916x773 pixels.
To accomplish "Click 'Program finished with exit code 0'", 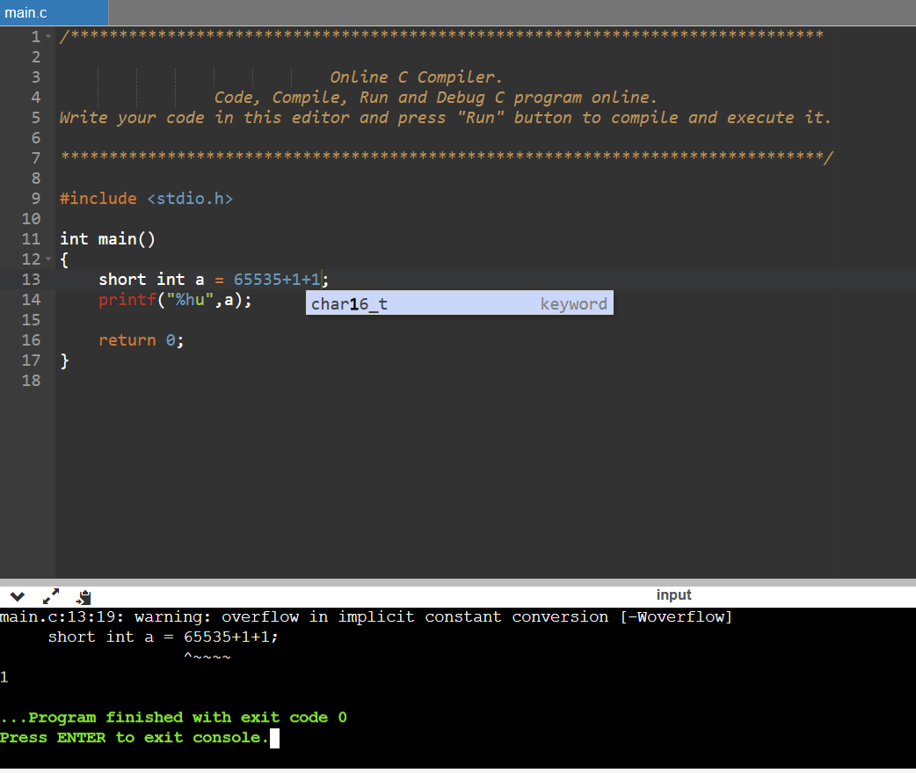I will point(173,718).
